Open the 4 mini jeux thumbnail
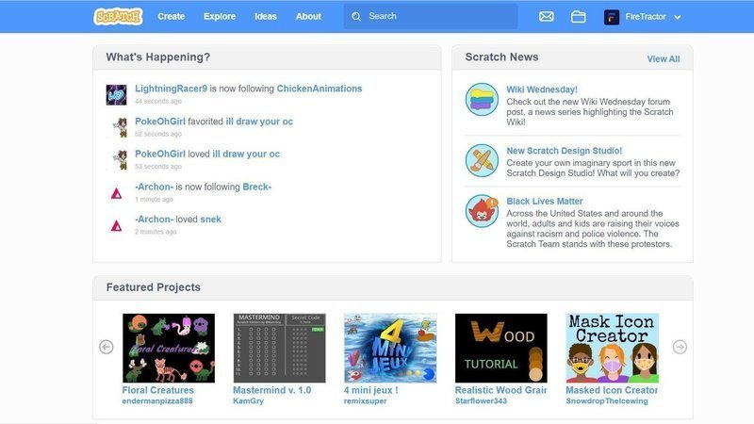Viewport: 754px width, 424px height. coord(390,348)
